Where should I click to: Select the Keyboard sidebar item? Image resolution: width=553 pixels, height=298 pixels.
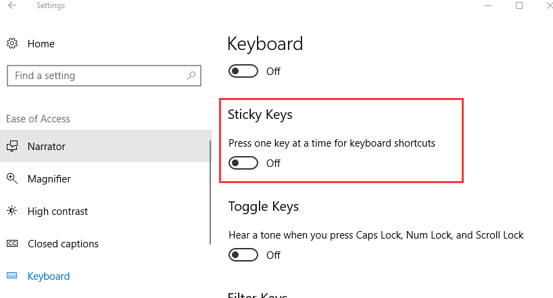coord(49,276)
